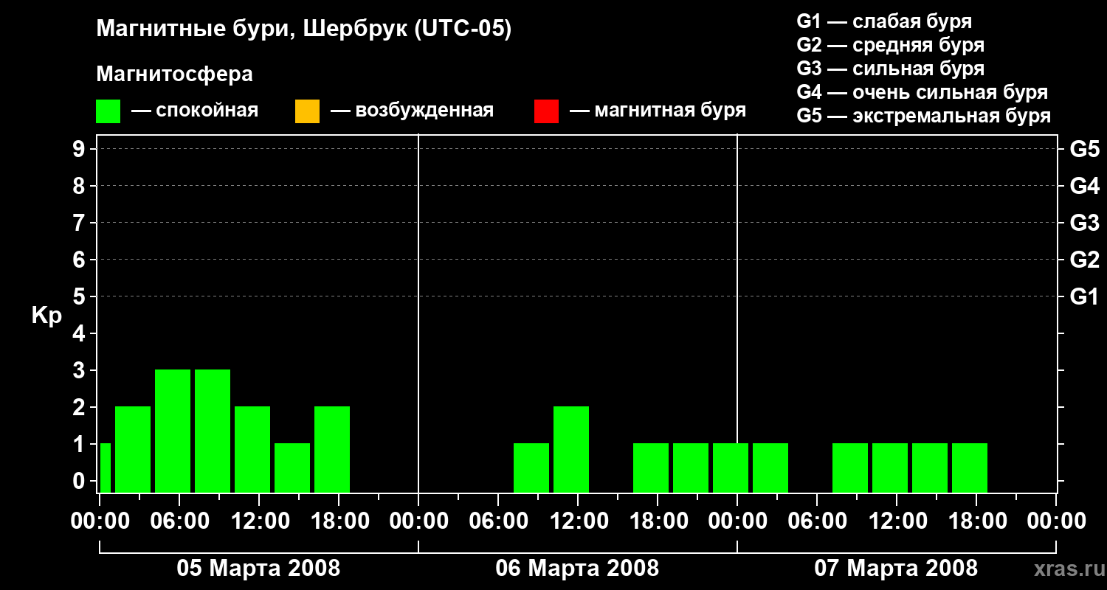Click 'G1 — слабая буря' legend line
1107x590 pixels.
pos(885,21)
